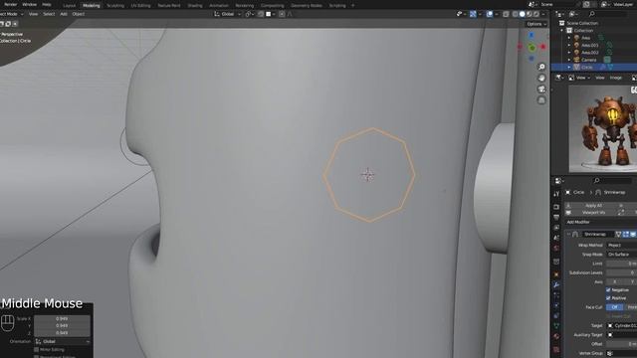Switch to the Layout workspace tab
The image size is (637, 358).
69,5
